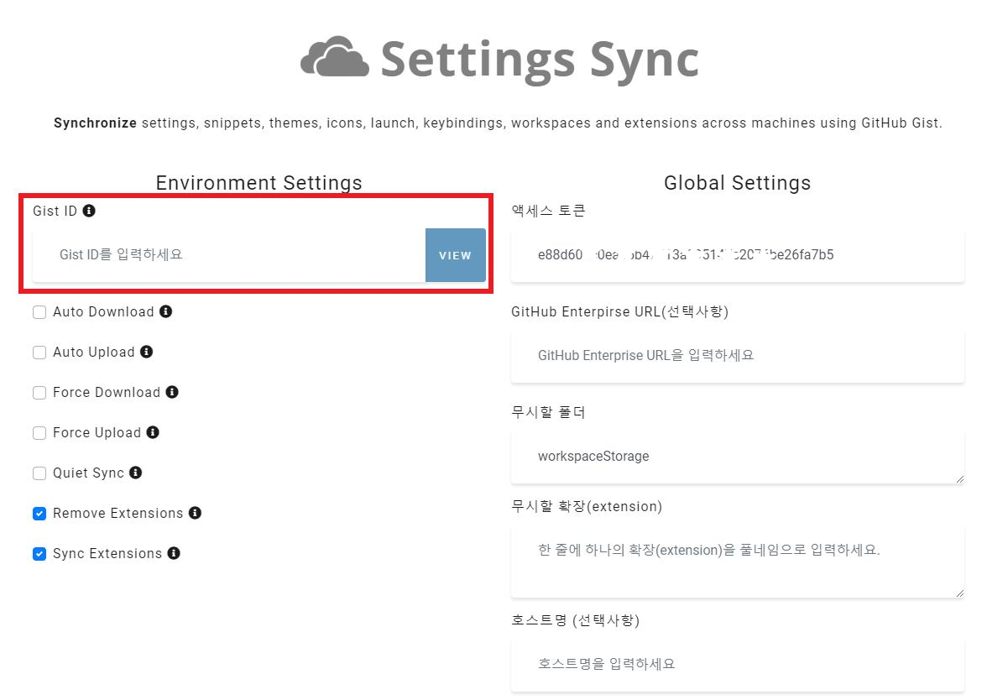Enable the Auto Download checkbox
Viewport: 987px width, 700px height.
click(39, 312)
